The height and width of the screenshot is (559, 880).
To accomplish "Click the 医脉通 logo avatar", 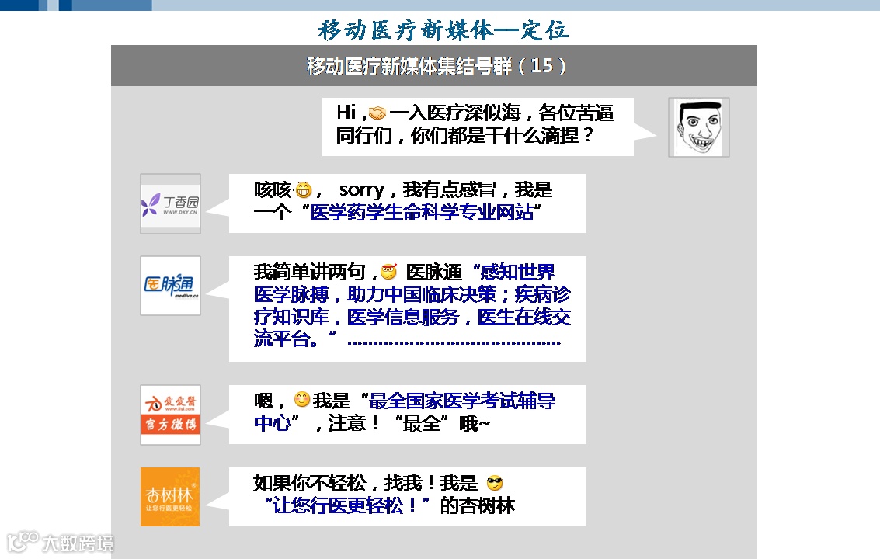I will click(170, 286).
